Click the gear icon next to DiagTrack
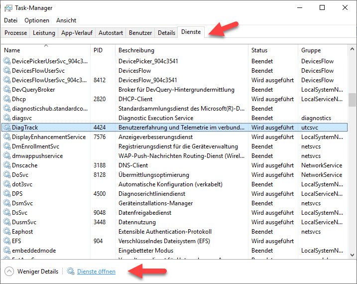 [x=7, y=128]
